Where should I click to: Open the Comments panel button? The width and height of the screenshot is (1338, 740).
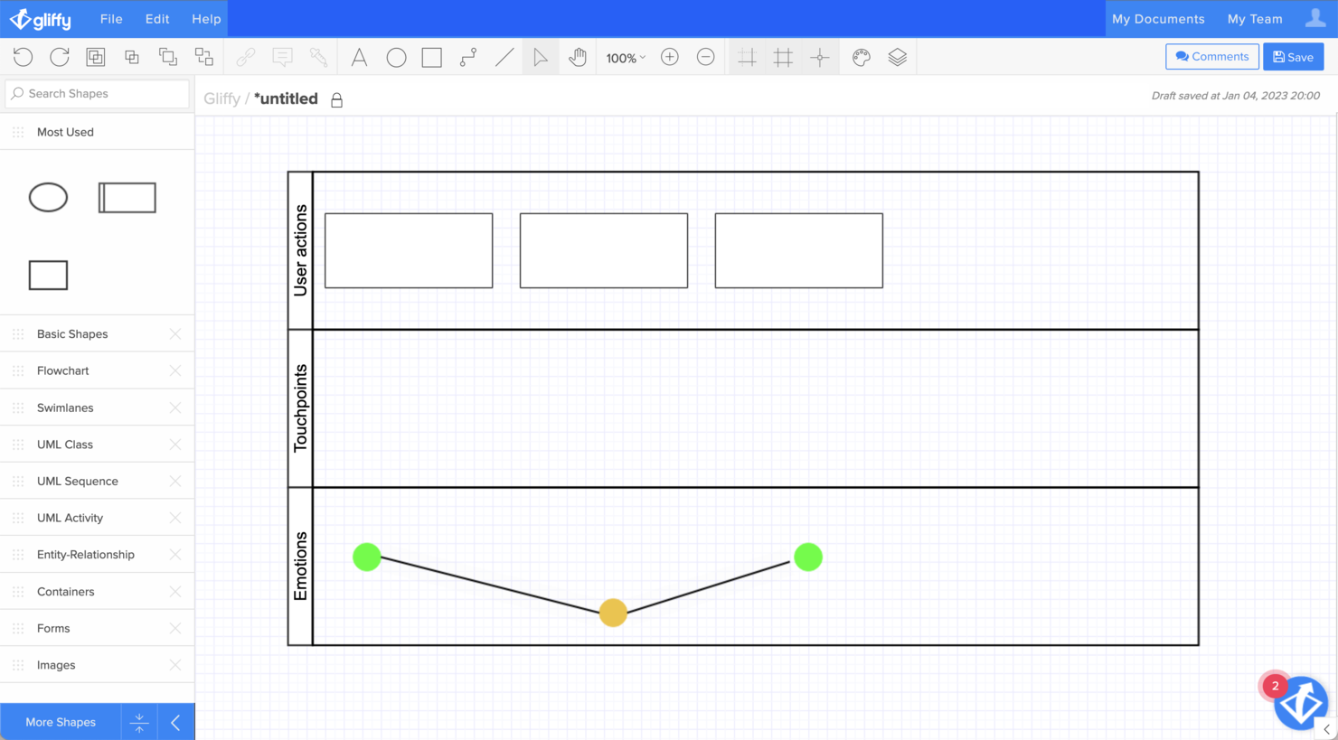[x=1211, y=57]
